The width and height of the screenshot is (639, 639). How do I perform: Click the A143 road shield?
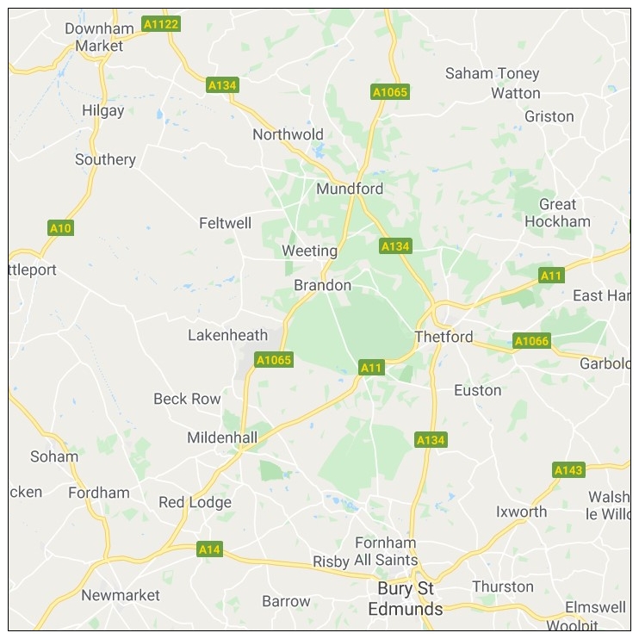(x=568, y=470)
